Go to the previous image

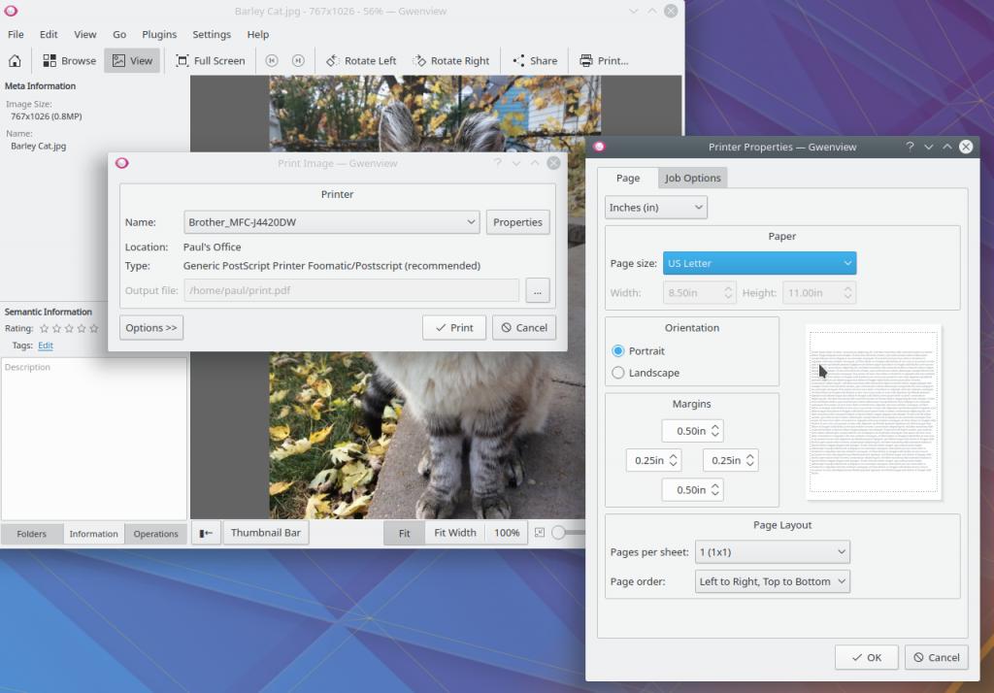click(x=272, y=60)
